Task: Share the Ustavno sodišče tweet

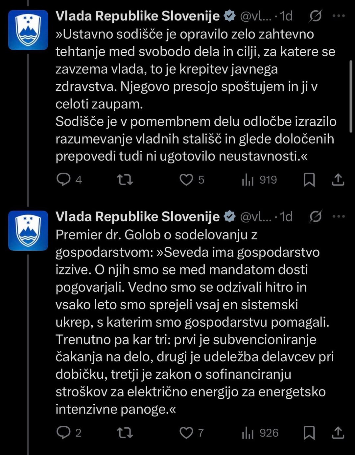Action: pos(338,180)
